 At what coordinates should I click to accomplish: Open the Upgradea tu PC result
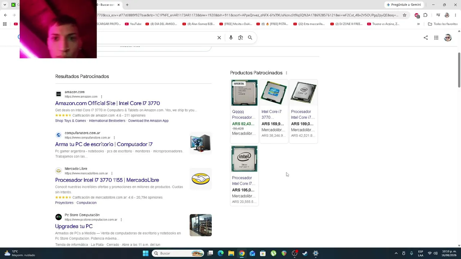coord(74,226)
